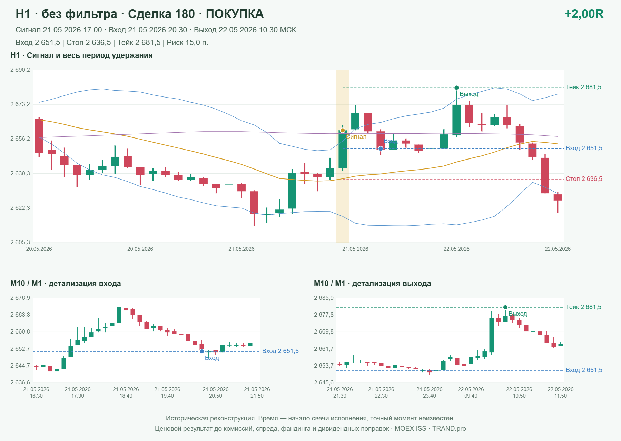The width and height of the screenshot is (621, 441).
Task: Click the '2 685,9' axis label in exit chart
Action: coord(324,298)
